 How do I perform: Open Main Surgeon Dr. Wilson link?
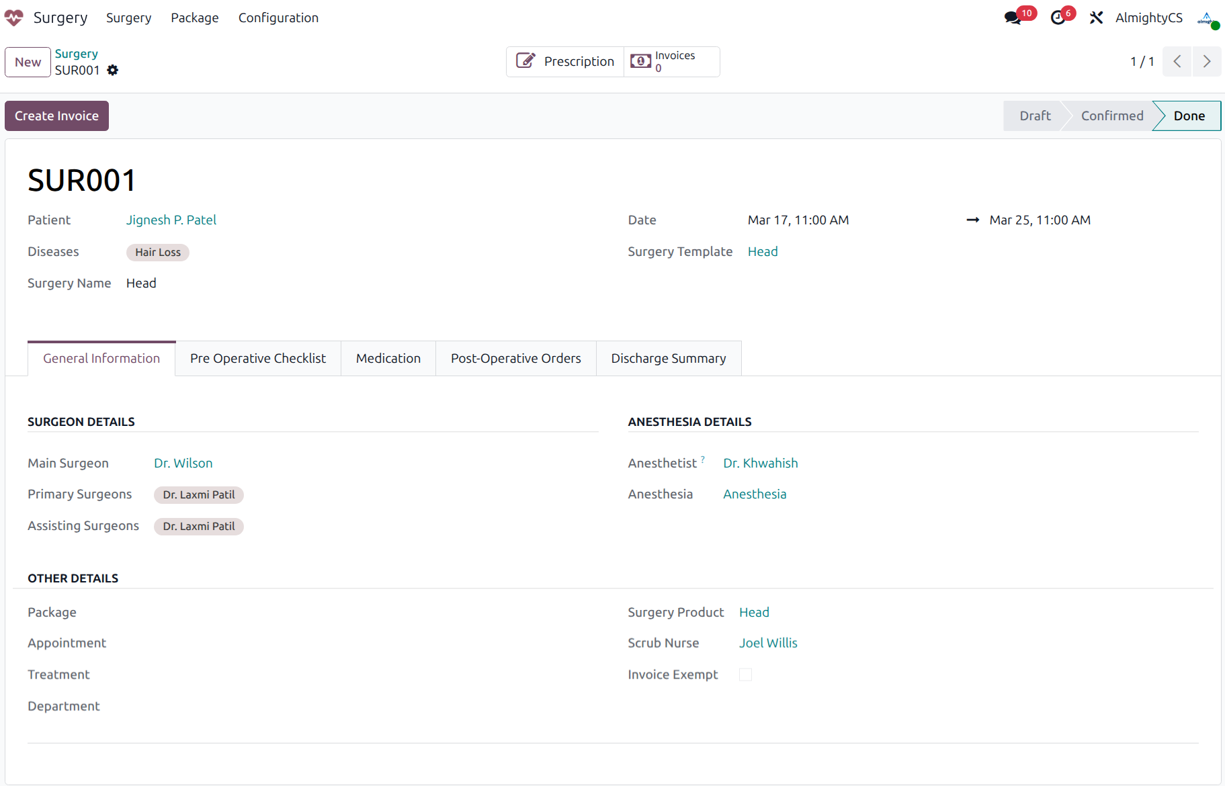tap(183, 463)
